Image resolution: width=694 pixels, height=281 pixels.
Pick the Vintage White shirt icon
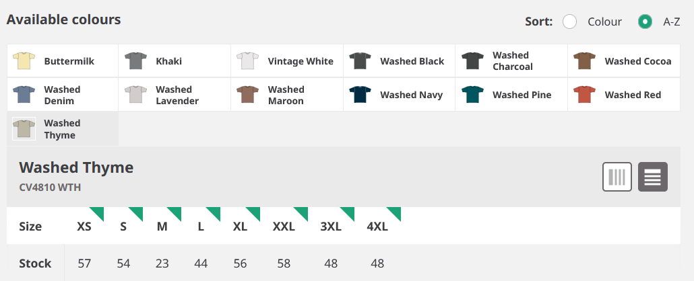[247, 61]
